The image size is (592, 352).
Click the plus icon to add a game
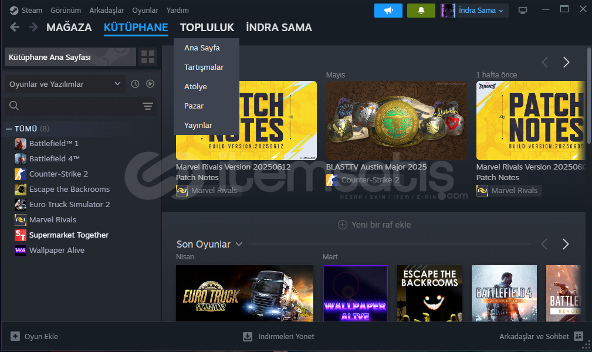point(15,336)
